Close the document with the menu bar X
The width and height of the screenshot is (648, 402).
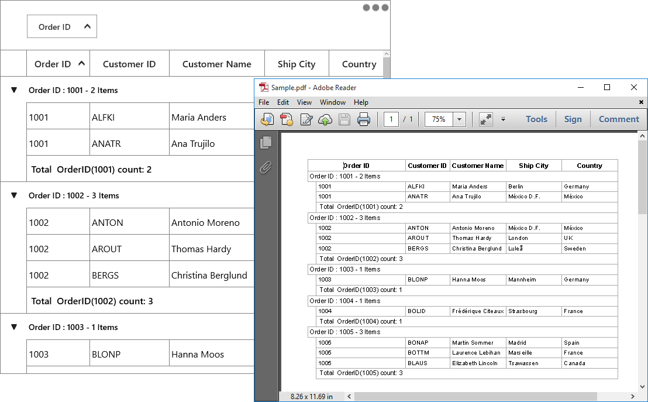point(641,102)
